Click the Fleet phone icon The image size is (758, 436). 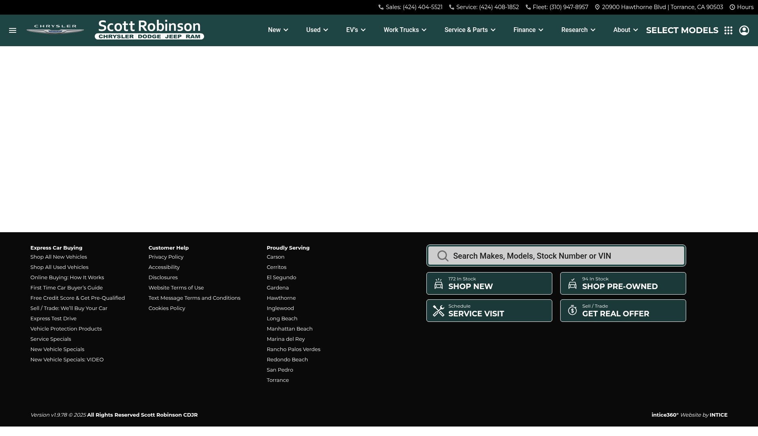click(x=528, y=7)
